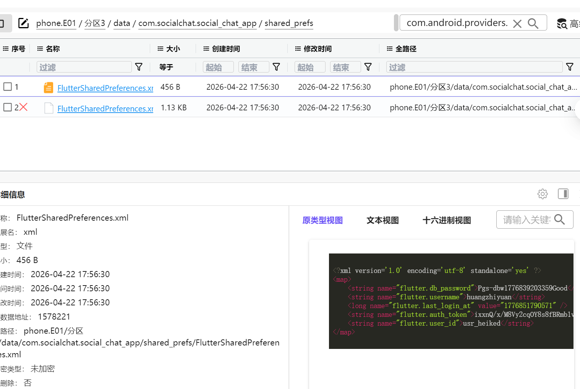
Task: Navigate to data breadcrumb
Action: [122, 23]
